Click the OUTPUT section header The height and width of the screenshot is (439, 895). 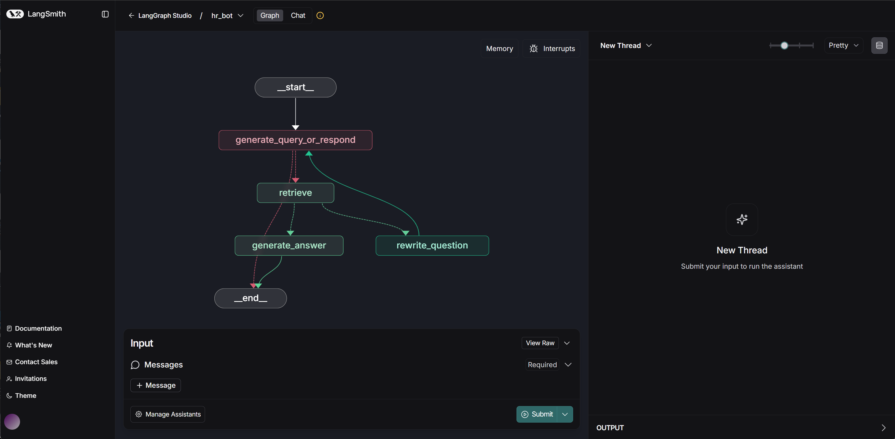point(610,428)
